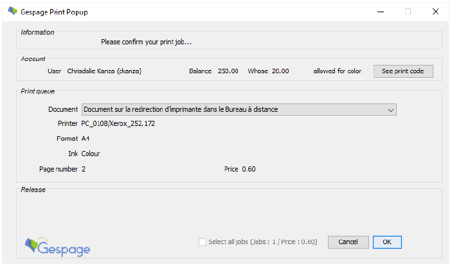Close the Gespage Print Popup window
The width and height of the screenshot is (452, 266).
(436, 11)
